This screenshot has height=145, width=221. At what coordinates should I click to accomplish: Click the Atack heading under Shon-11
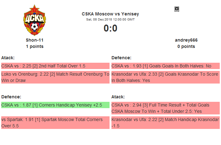(x=8, y=58)
